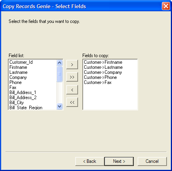This screenshot has height=171, width=172.
Task: Cancel the Copy Records Genie
Action: [152, 161]
